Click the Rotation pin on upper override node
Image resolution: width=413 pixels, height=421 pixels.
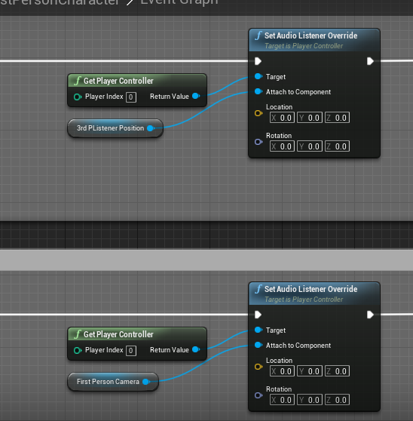pyautogui.click(x=259, y=142)
